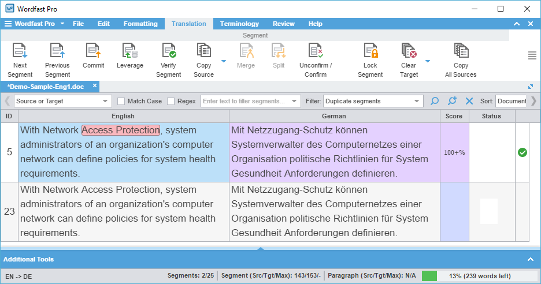Go to Previous Segment

57,60
